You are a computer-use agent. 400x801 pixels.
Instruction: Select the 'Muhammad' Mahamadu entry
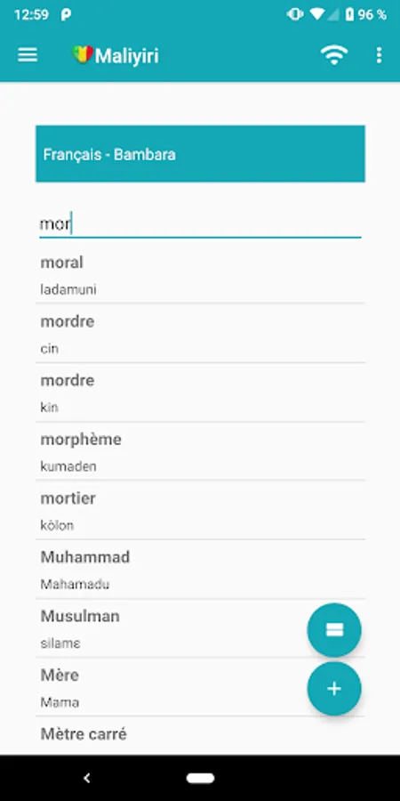coord(200,569)
